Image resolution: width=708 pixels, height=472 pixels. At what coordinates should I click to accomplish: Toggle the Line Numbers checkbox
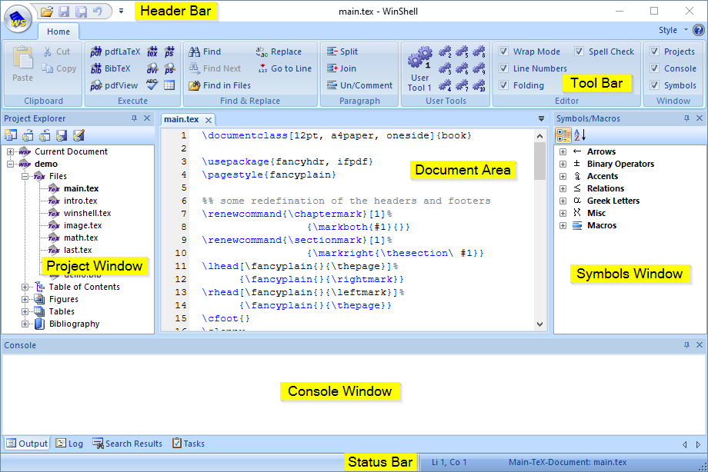503,68
